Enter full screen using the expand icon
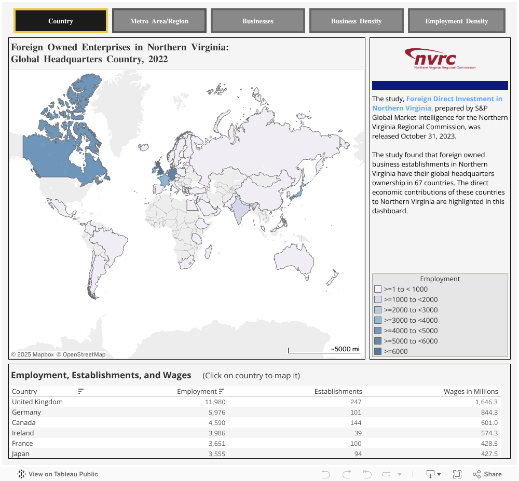This screenshot has width=519, height=481. click(457, 474)
